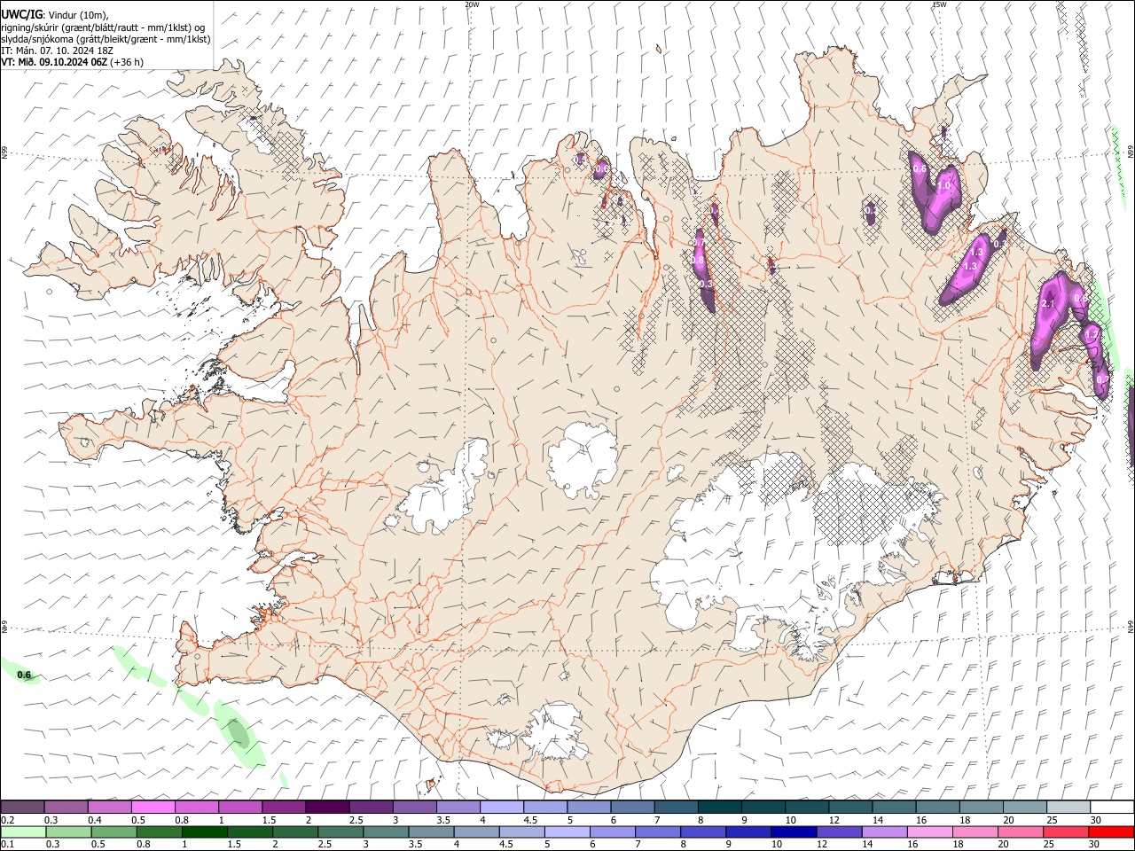Screen dimensions: 1135x851
Task: Click the '30' label under the white legend swatch
Action: pyautogui.click(x=1095, y=820)
